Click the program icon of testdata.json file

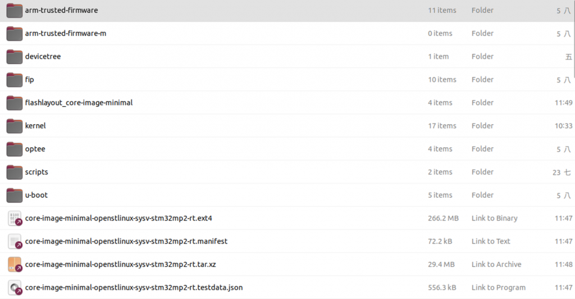click(15, 288)
